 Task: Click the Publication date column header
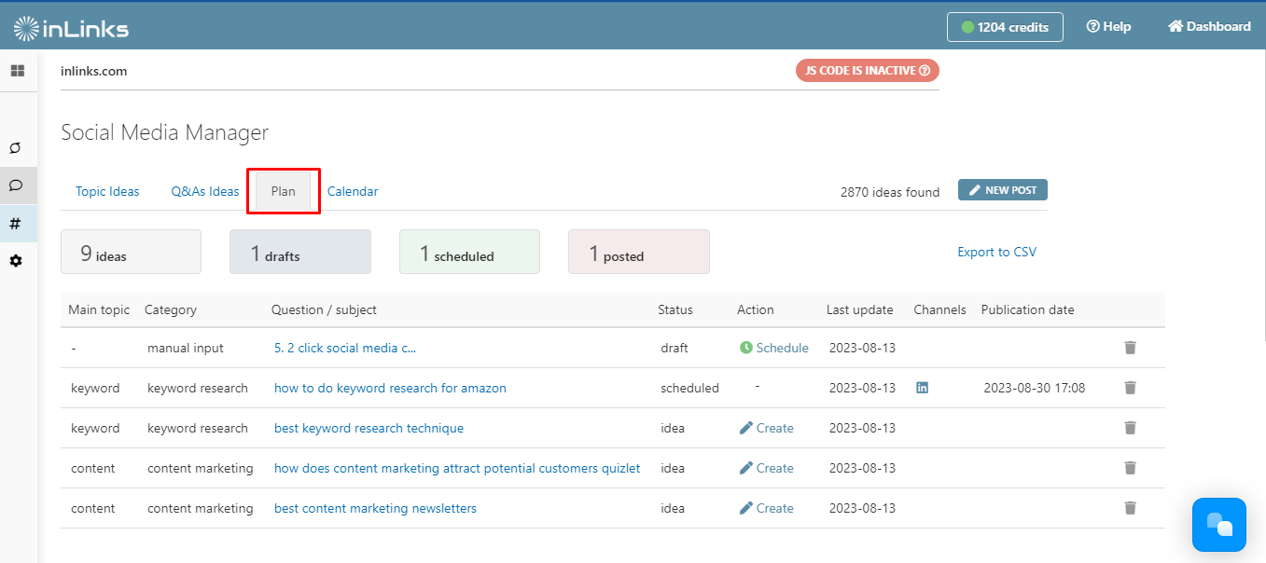tap(1028, 309)
